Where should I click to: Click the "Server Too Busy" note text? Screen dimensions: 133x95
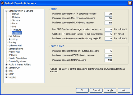[87, 70]
